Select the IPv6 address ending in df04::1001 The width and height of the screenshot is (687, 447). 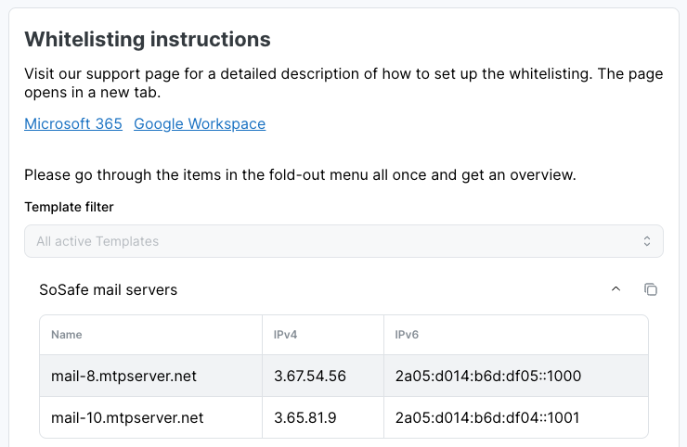(486, 417)
